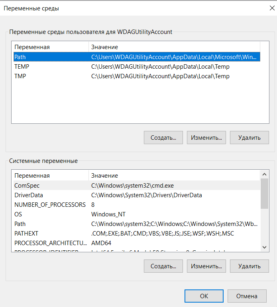Confirm the dialog with OK
Viewport: 277px width, 307px height.
pos(204,296)
